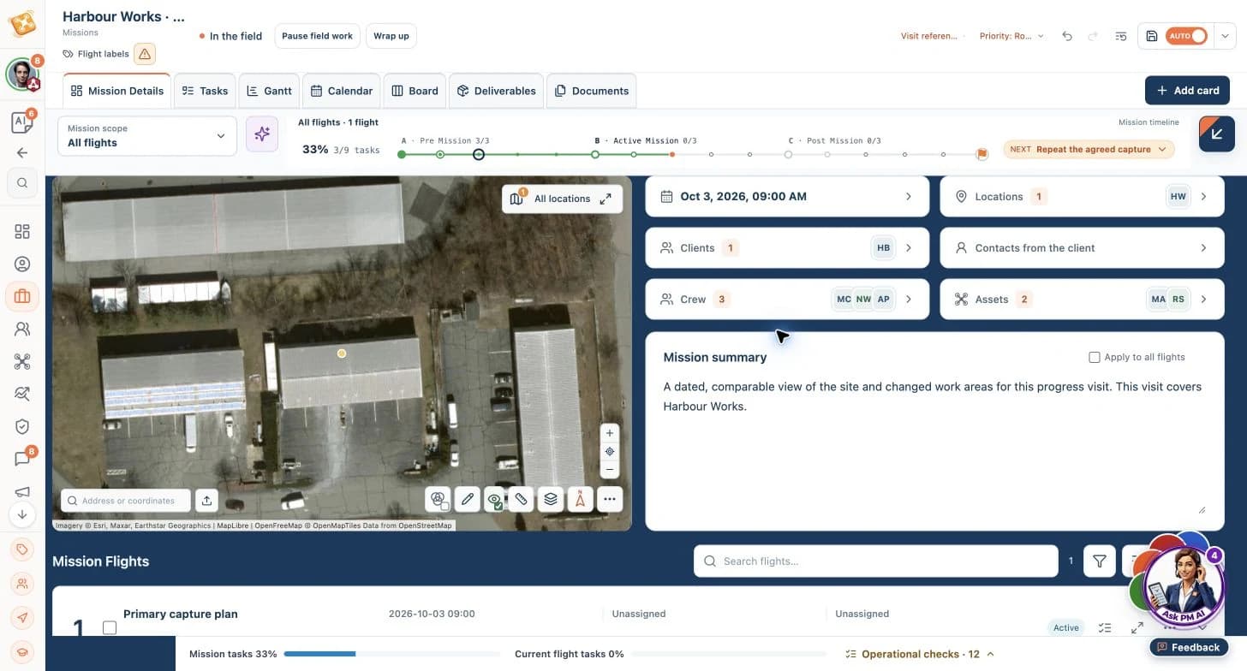Toggle the AUTO save switch
Image resolution: width=1247 pixels, height=671 pixels.
pos(1187,36)
